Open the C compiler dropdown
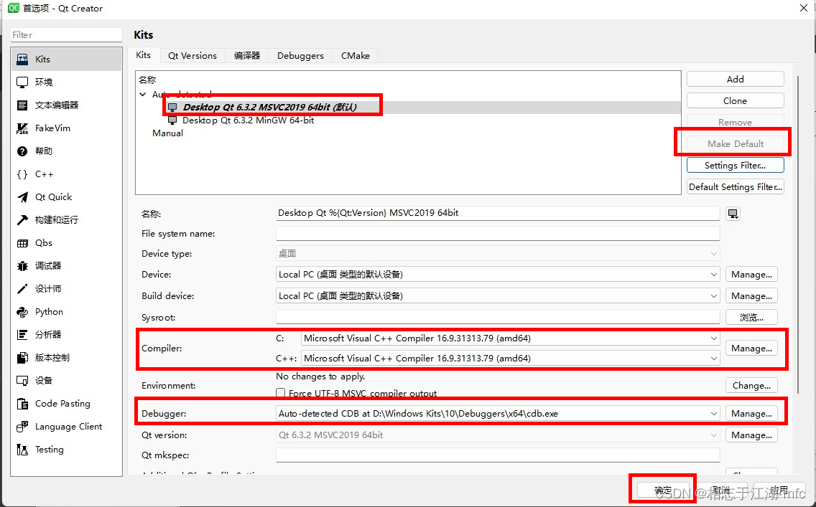Screen dimensions: 816x507 (x=511, y=338)
